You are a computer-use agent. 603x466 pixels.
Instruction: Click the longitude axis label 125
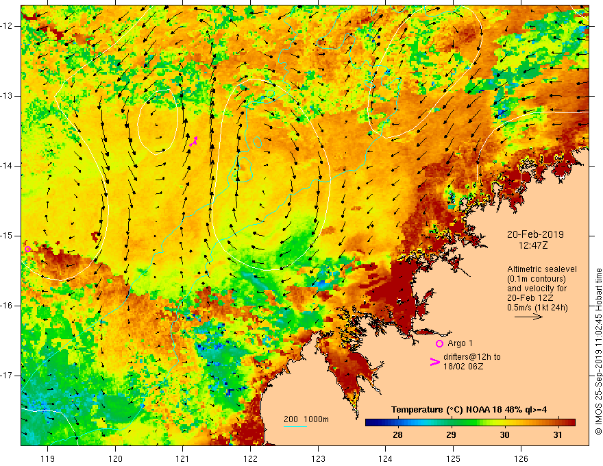[454, 458]
